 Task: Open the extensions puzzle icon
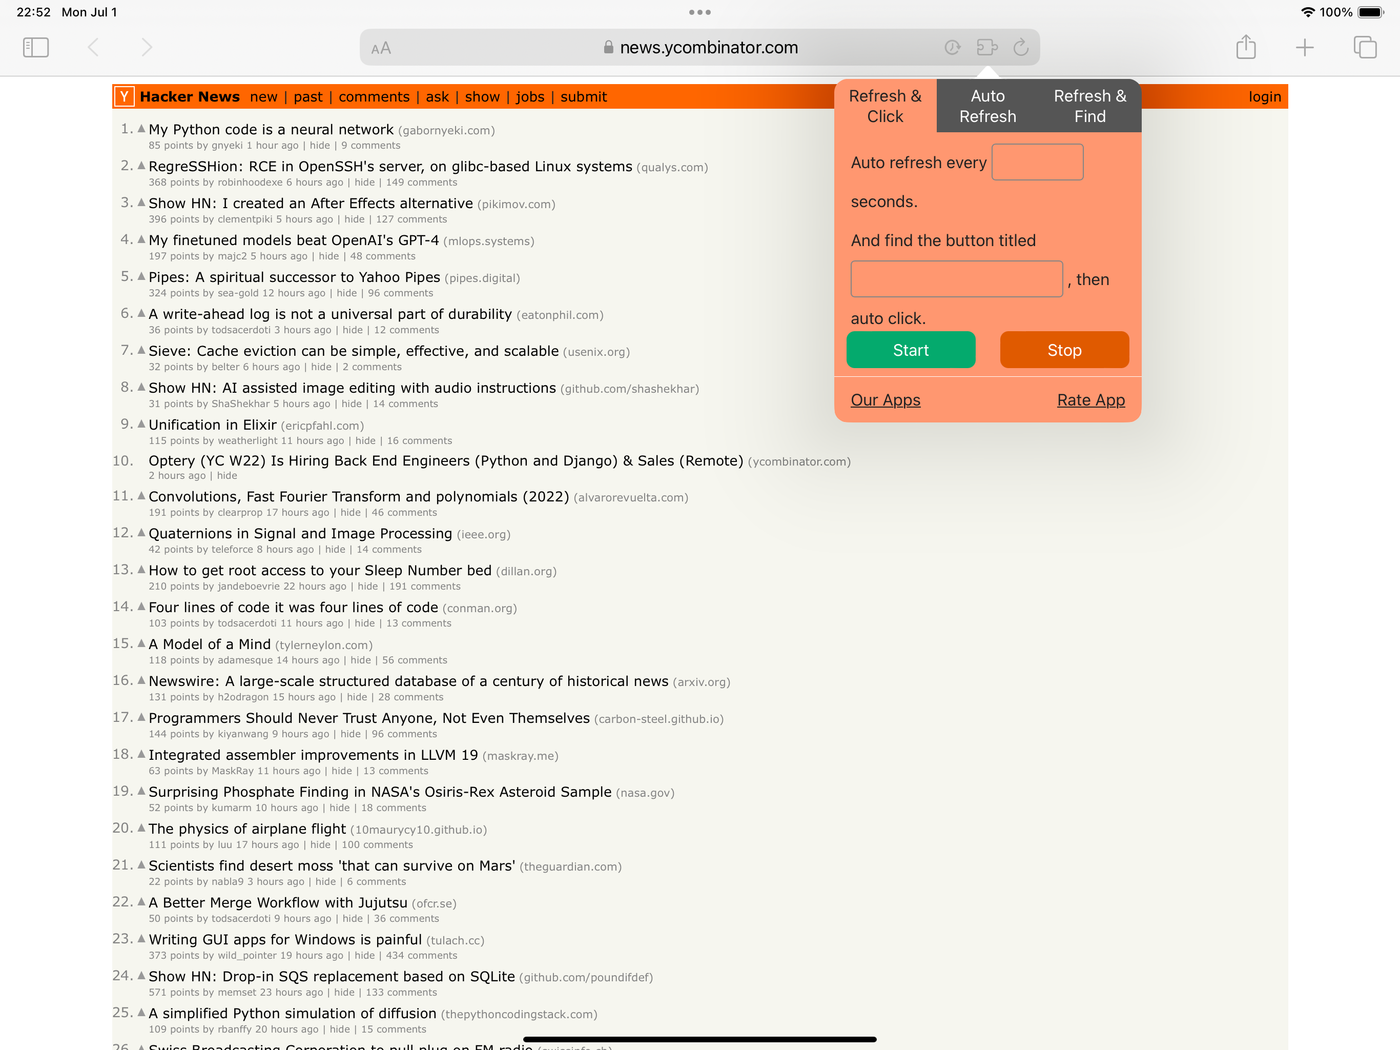pyautogui.click(x=986, y=48)
